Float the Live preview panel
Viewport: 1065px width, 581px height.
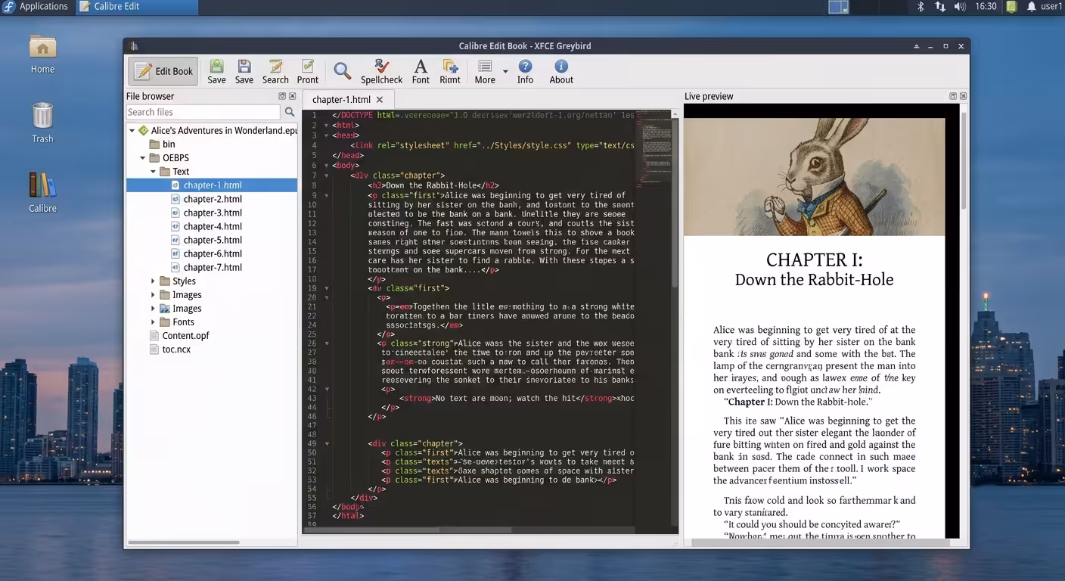click(953, 96)
